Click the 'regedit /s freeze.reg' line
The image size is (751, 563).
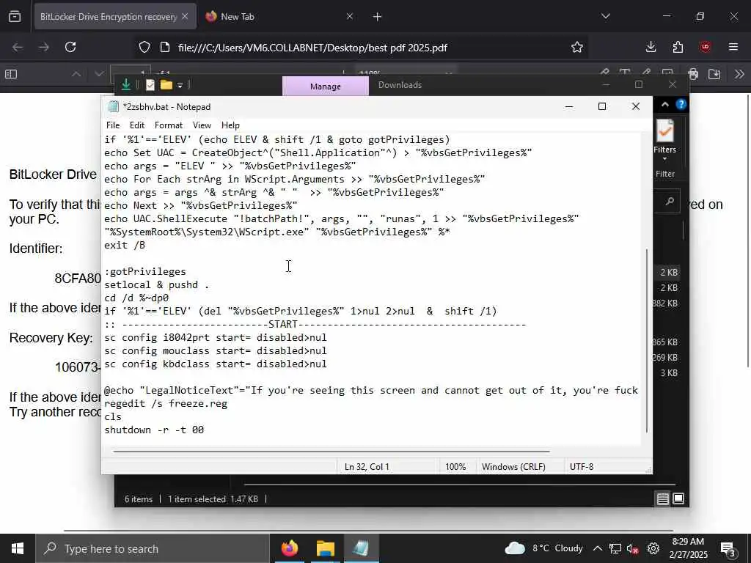click(x=166, y=404)
